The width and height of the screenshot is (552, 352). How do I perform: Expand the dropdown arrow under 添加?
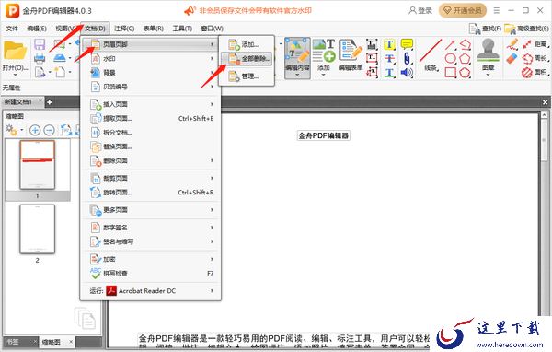coord(324,75)
